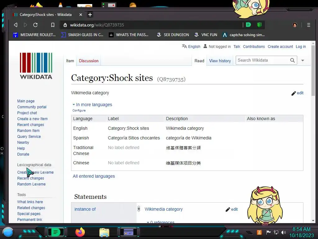
Task: Open the Special pages link
Action: click(29, 213)
